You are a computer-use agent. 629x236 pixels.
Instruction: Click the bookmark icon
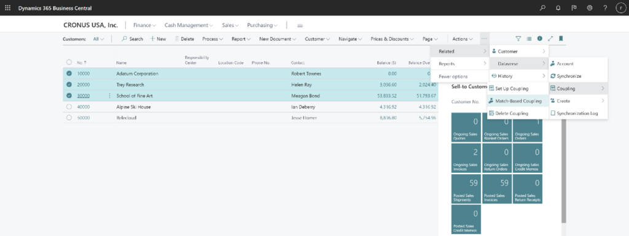click(x=561, y=39)
